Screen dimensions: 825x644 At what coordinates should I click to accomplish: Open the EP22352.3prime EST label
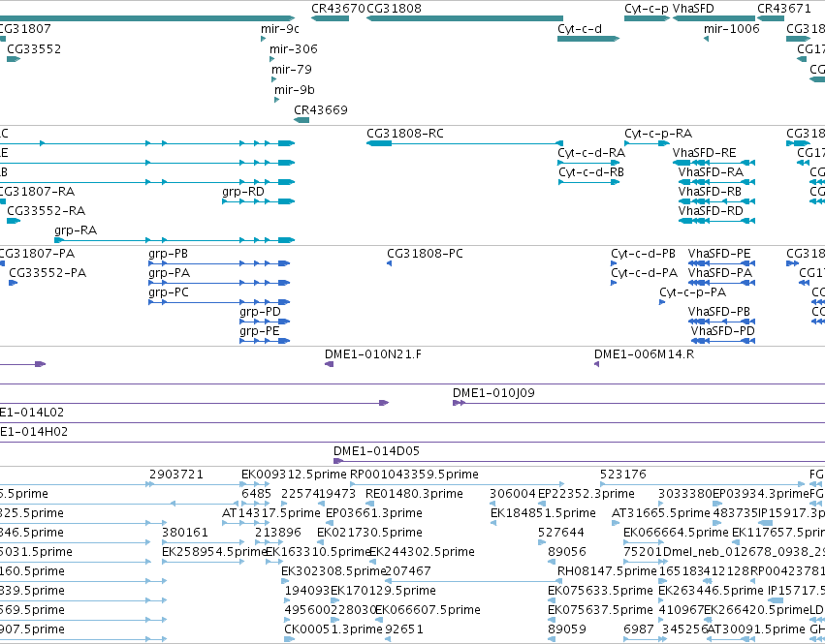pyautogui.click(x=587, y=494)
